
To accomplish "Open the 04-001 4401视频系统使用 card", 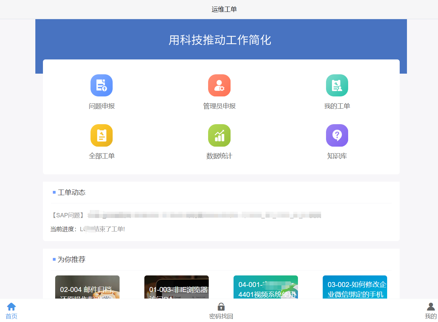I will pos(266,287).
